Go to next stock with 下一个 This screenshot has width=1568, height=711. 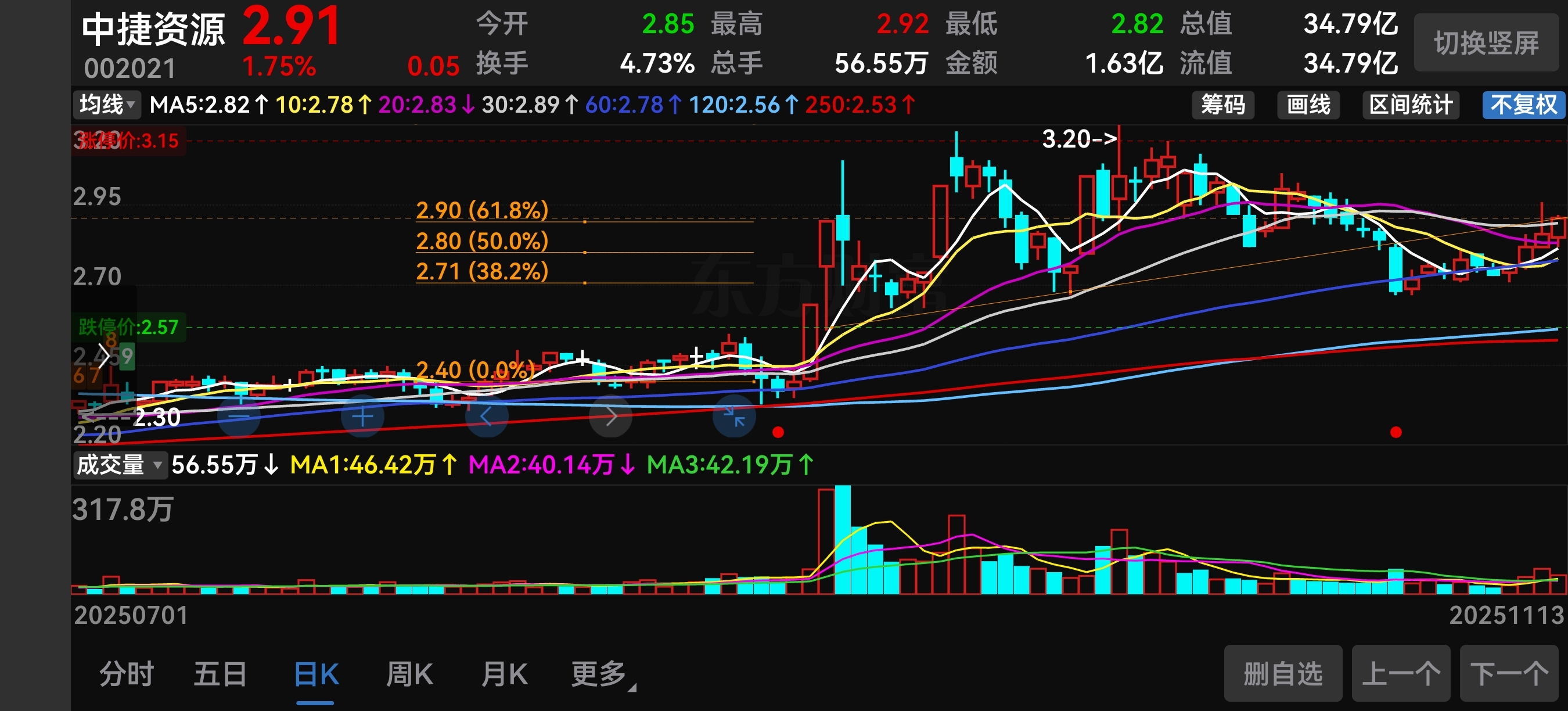[1508, 674]
